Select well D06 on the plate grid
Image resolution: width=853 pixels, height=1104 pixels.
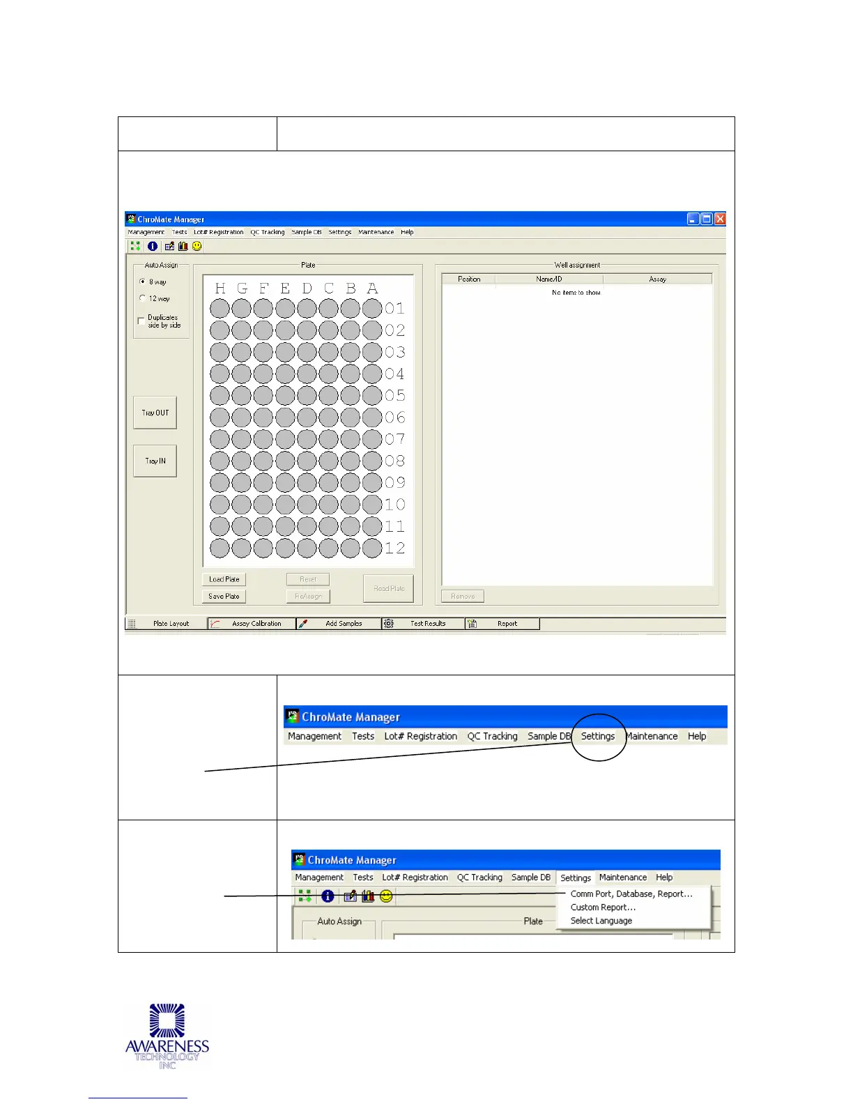point(307,417)
